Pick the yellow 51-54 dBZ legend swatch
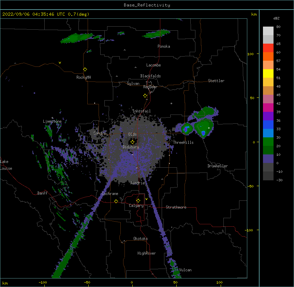This screenshot has width=294, height=287. click(268, 73)
